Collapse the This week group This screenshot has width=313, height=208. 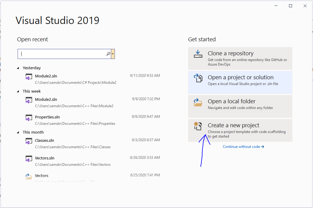(x=18, y=91)
